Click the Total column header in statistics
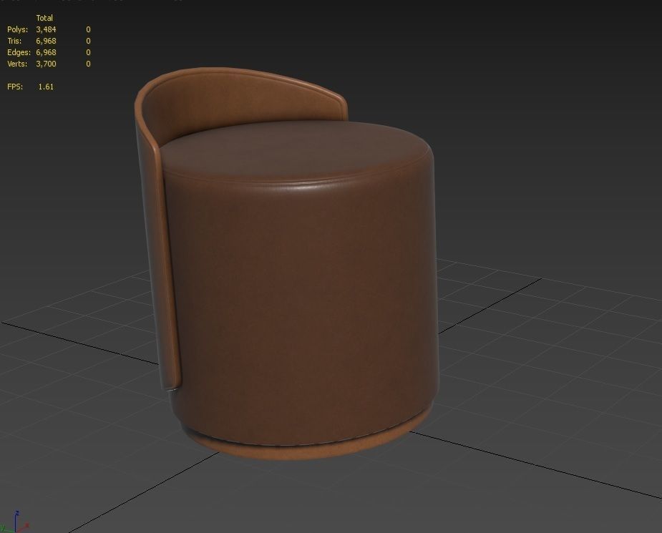The image size is (662, 533). pos(44,18)
